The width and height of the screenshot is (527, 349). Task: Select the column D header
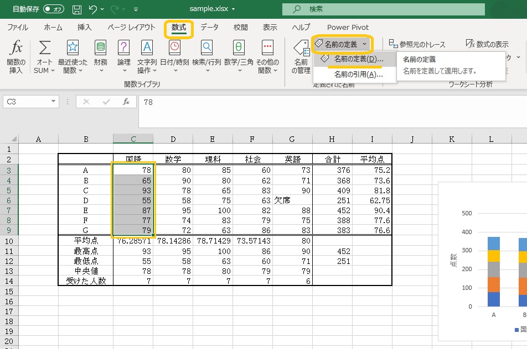(173, 139)
